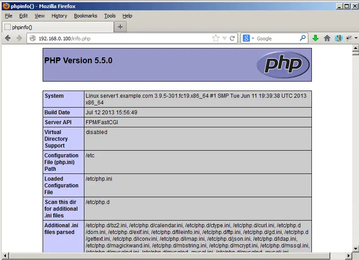Image resolution: width=359 pixels, height=260 pixels.
Task: Open the Bookmarks menu
Action: (x=86, y=16)
